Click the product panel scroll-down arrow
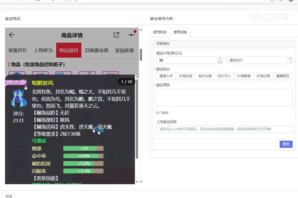 coord(141,182)
